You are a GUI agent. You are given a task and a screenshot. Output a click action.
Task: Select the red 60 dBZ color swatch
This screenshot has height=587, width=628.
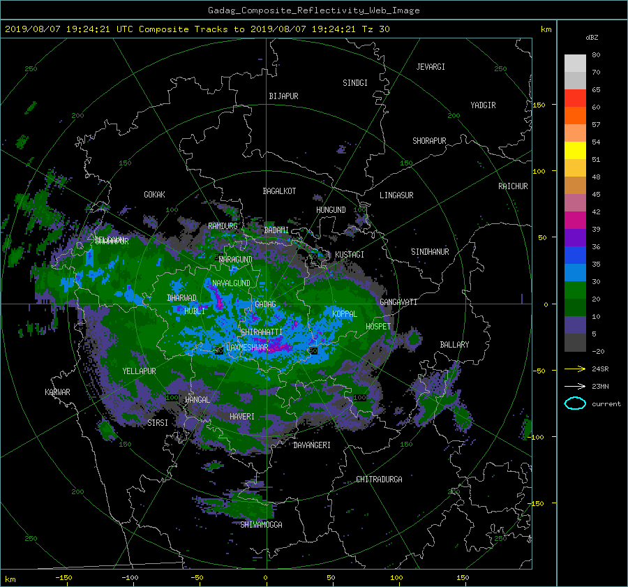coord(575,98)
